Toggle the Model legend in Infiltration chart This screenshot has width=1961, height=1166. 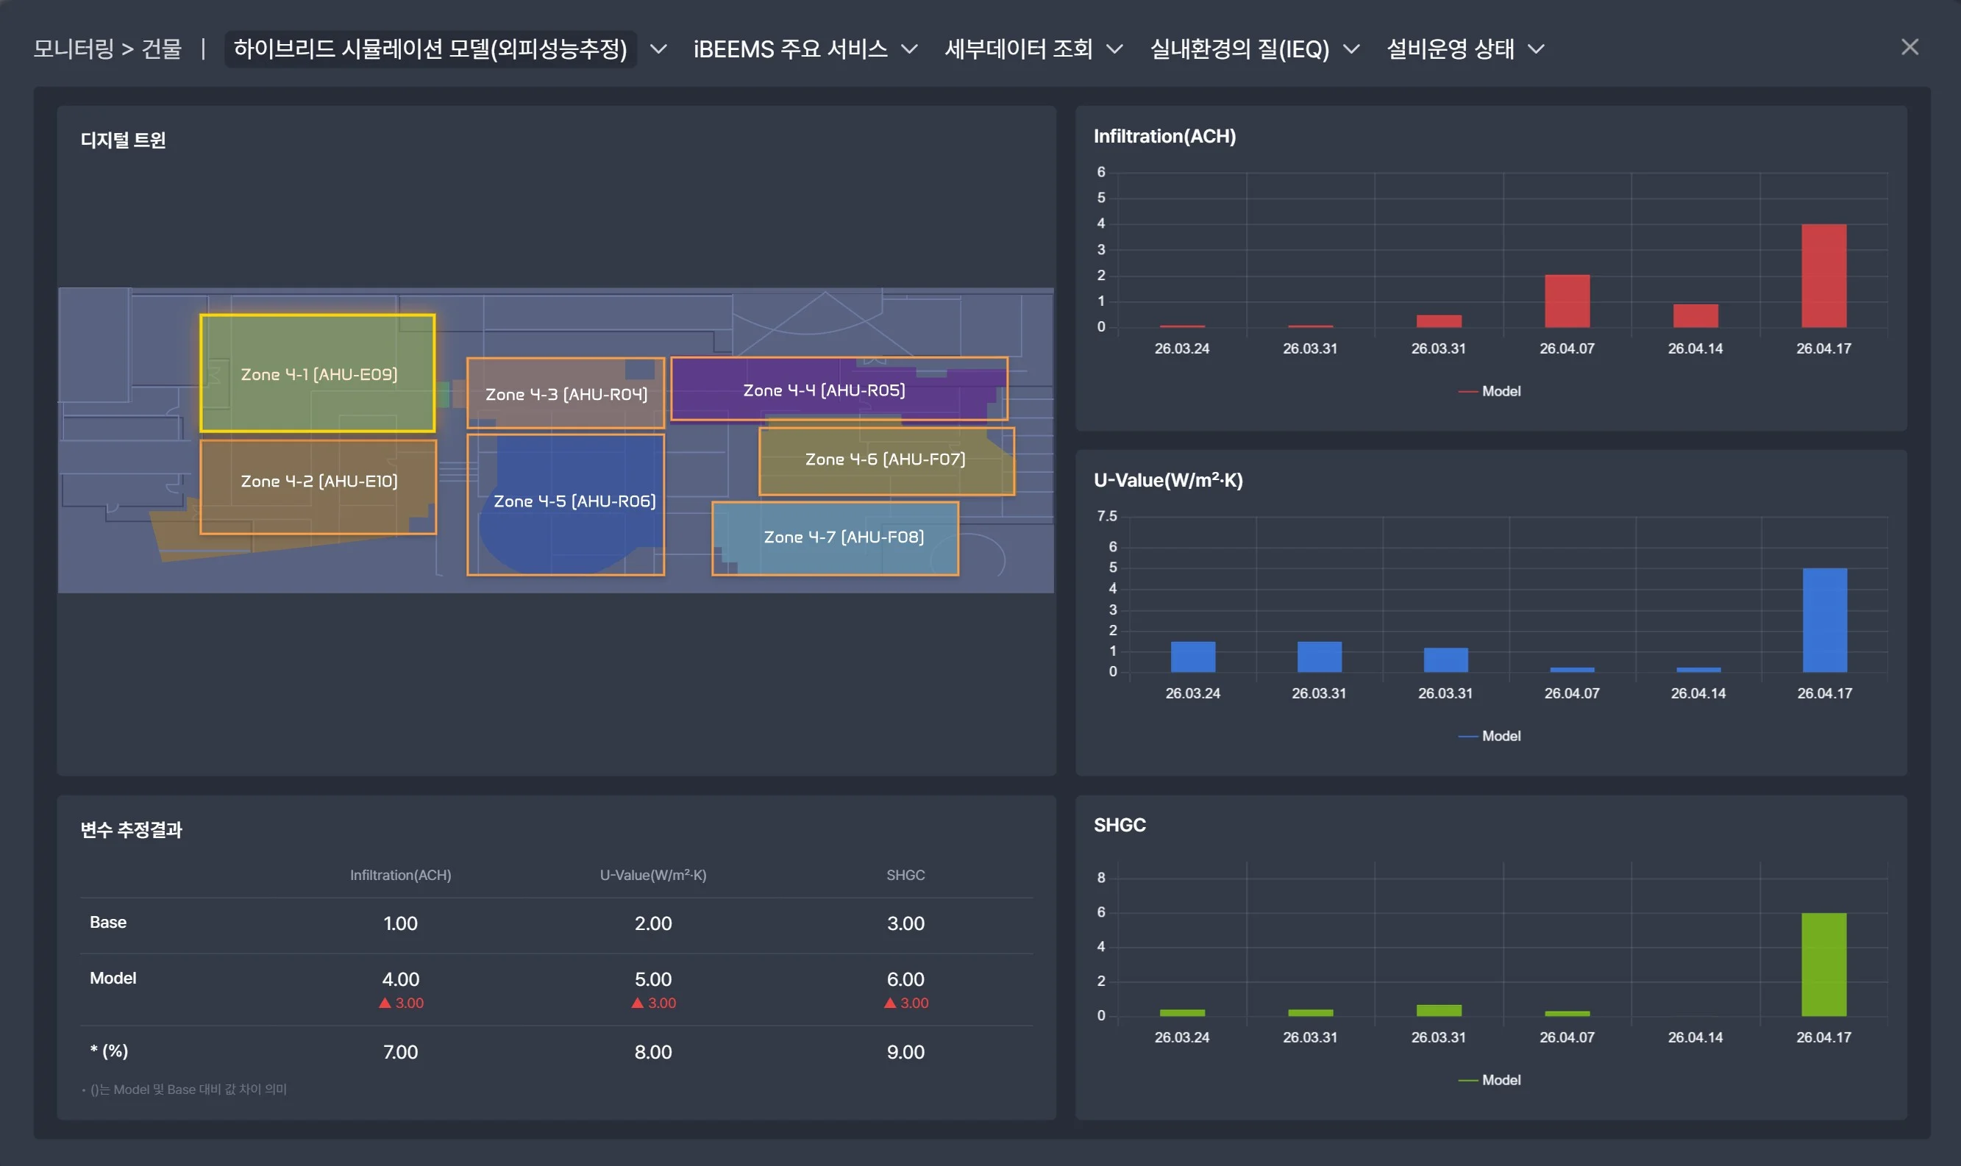1489,391
